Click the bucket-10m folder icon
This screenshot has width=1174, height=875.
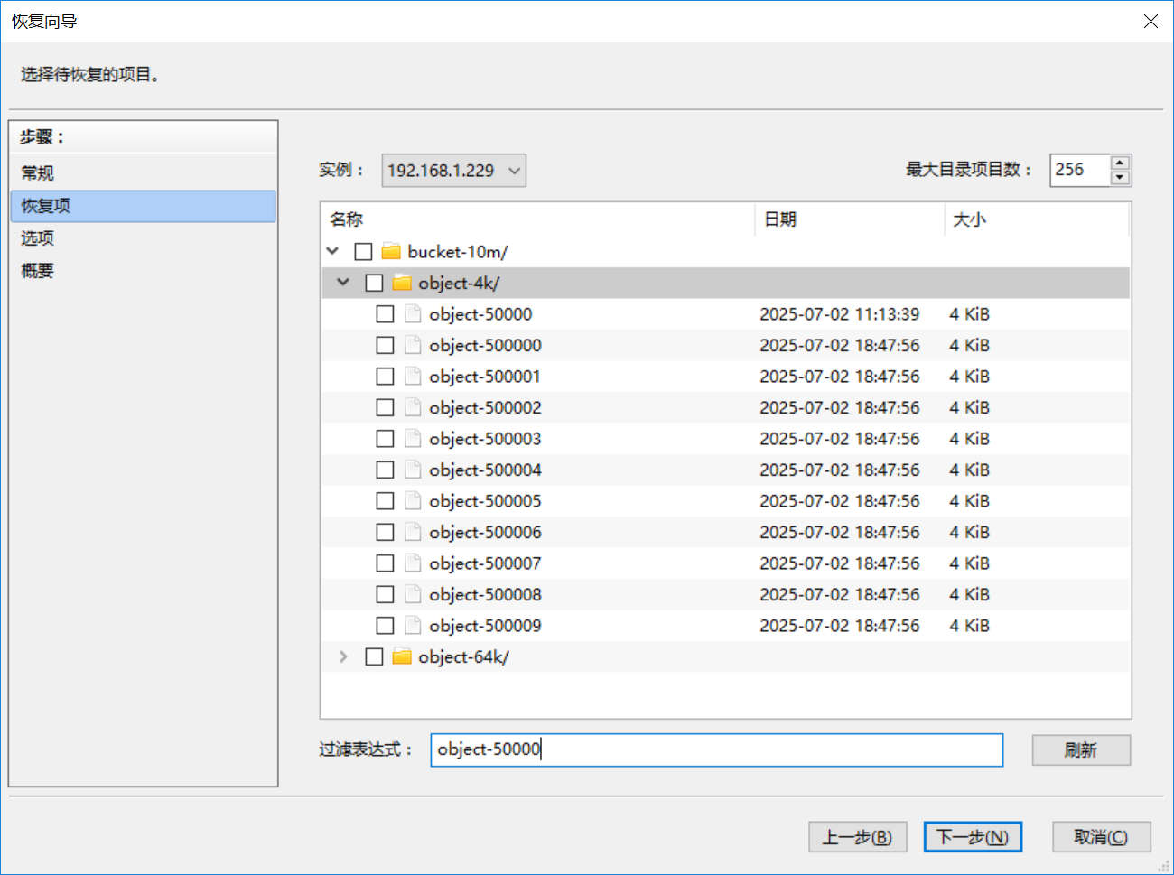391,251
